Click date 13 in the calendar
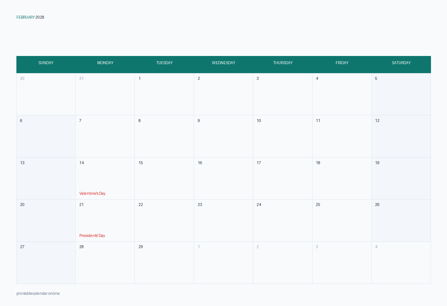The image size is (447, 306). pyautogui.click(x=46, y=178)
